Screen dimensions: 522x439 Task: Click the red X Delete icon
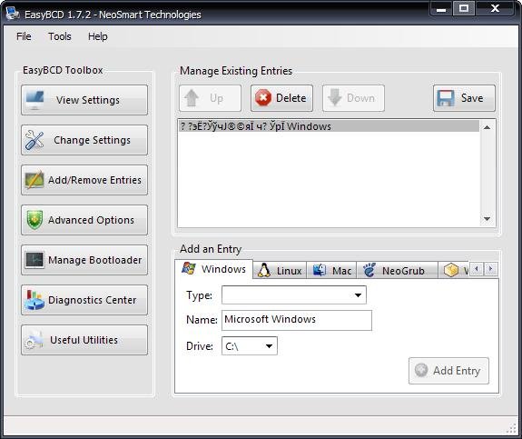point(263,98)
